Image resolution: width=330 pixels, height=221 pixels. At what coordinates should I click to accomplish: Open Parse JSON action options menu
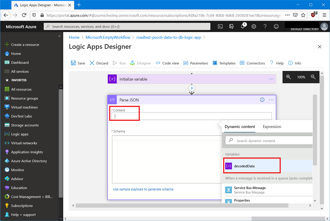click(271, 100)
